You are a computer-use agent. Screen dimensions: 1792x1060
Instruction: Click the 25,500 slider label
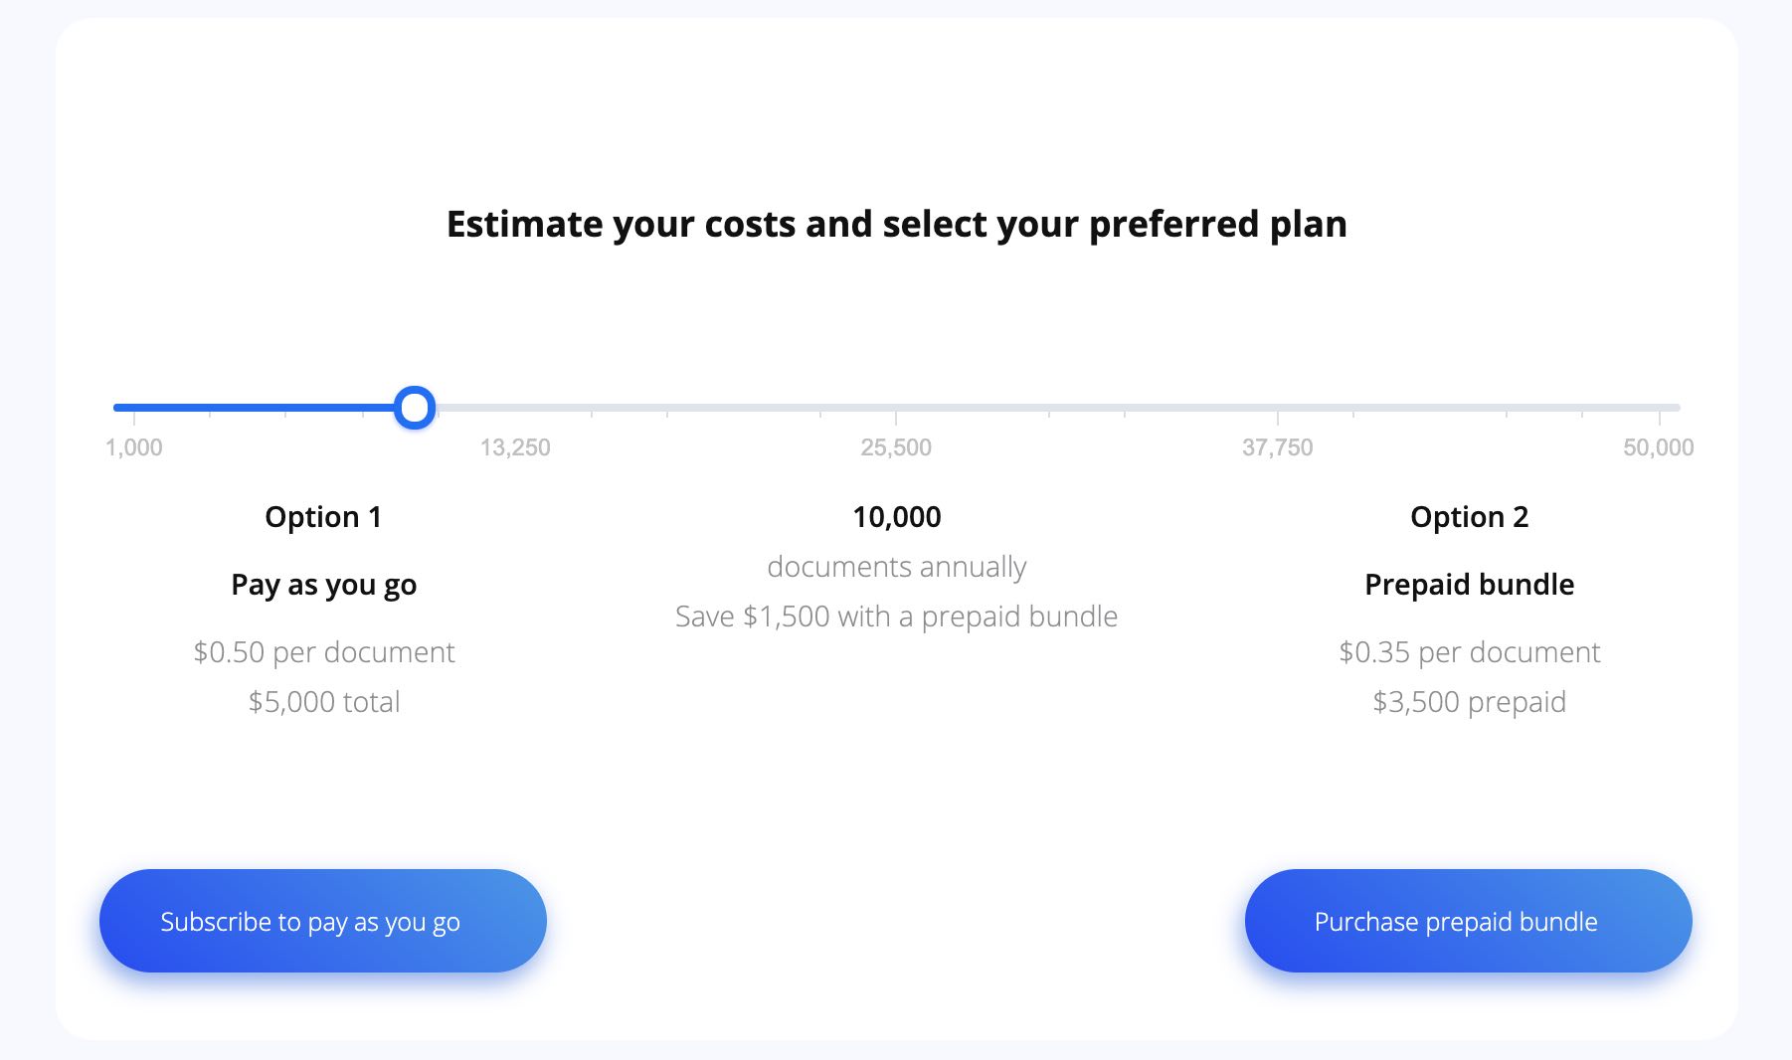[x=896, y=447]
